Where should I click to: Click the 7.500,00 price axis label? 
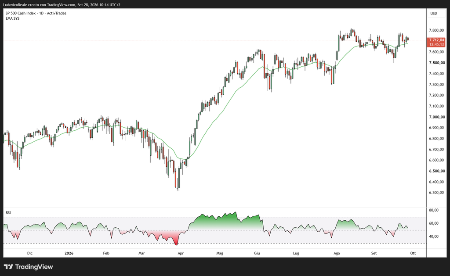click(437, 63)
